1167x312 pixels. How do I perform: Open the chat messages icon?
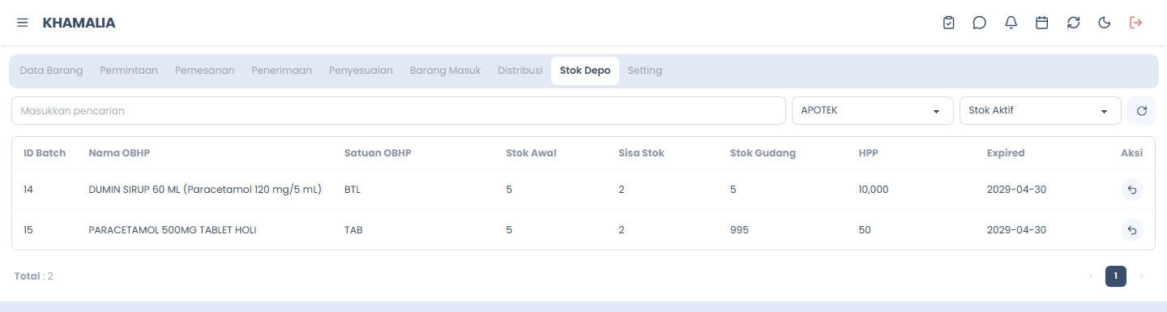[x=980, y=23]
